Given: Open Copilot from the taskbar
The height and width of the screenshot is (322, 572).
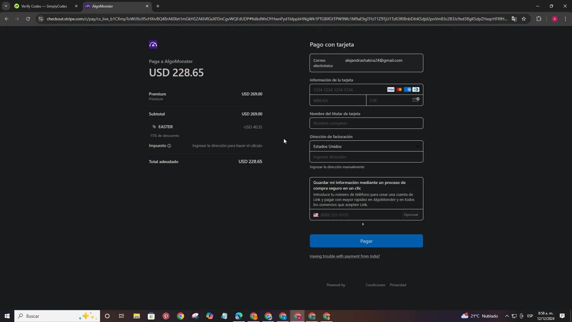Looking at the screenshot, I should [210, 316].
